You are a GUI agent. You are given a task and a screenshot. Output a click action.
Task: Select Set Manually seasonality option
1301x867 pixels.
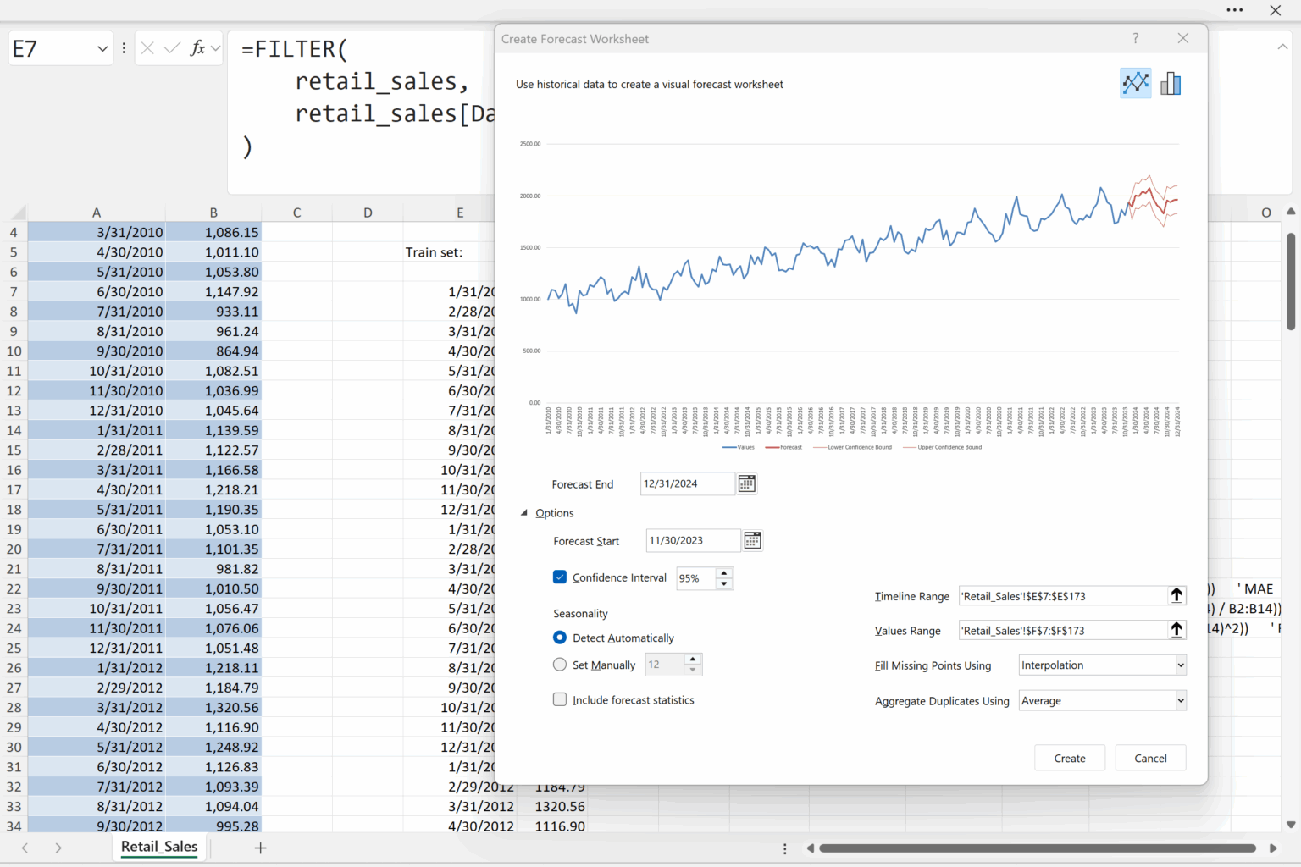click(560, 665)
